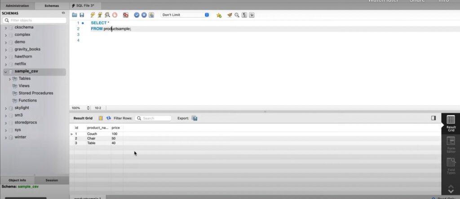The image size is (460, 199).
Task: Expand the complex schema arrow
Action: coord(5,35)
